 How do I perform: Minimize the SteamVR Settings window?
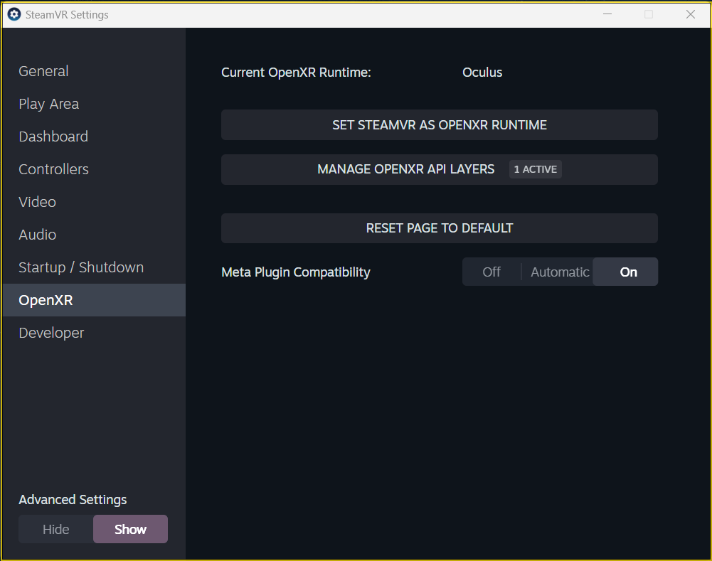tap(607, 14)
